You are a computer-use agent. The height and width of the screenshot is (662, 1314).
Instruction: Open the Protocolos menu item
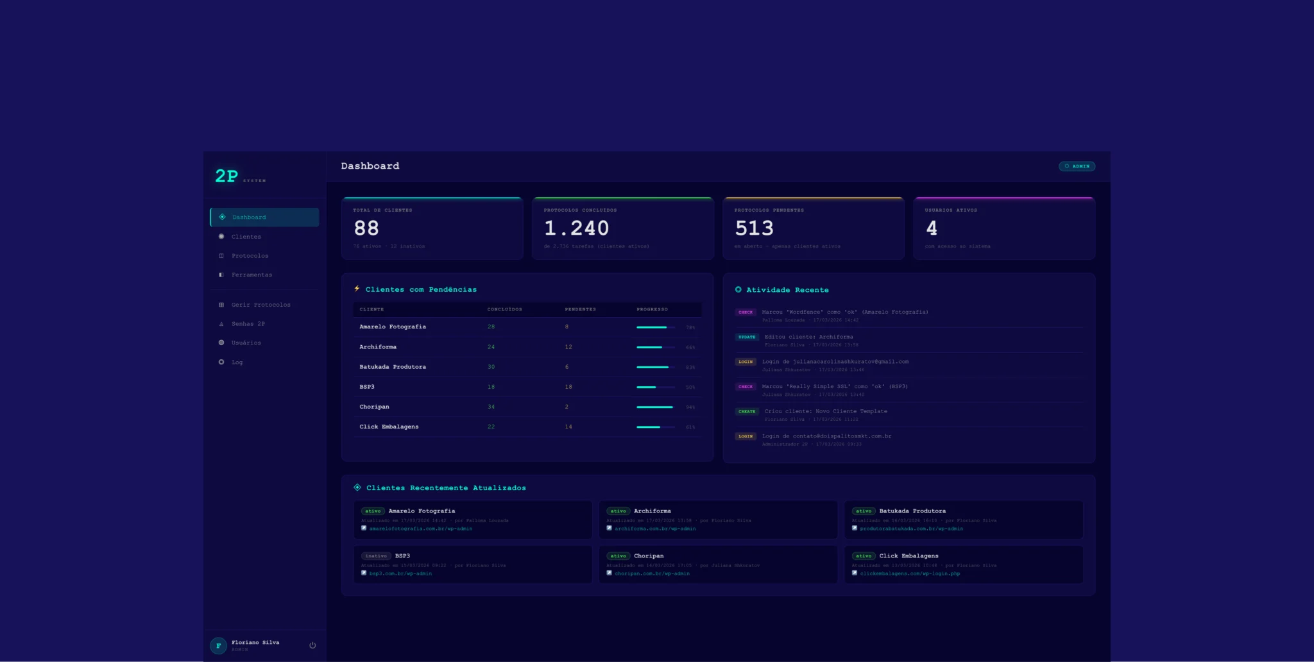[250, 256]
